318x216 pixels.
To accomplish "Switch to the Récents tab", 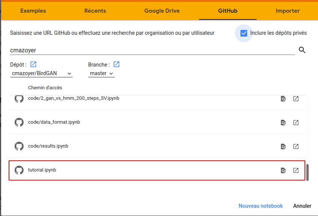I will 95,11.
